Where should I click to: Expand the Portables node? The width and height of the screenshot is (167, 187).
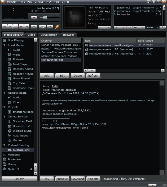[x=5, y=155]
